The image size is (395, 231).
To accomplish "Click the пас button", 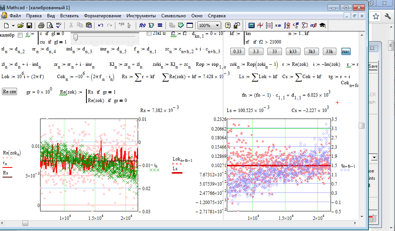I will (x=346, y=52).
